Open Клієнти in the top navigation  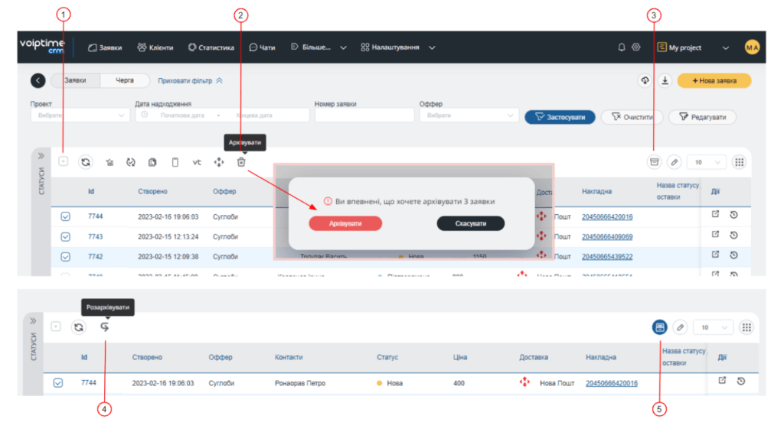pos(155,47)
